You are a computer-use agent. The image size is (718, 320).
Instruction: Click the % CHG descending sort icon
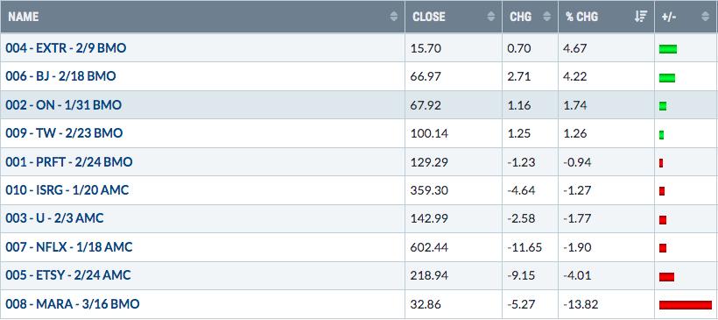641,17
